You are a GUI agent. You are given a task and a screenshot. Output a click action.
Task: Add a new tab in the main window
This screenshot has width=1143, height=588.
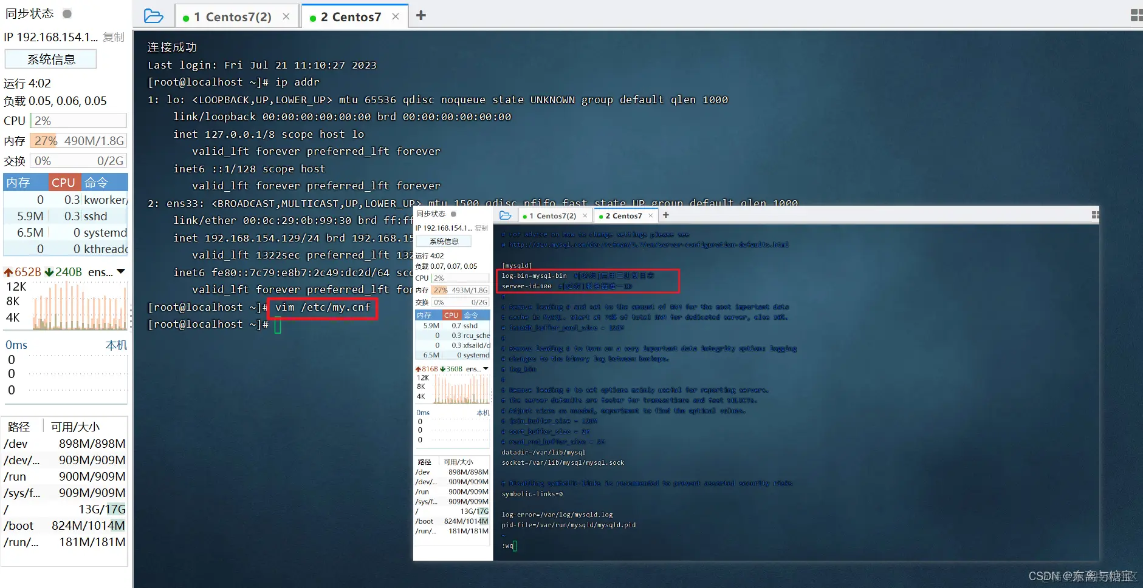pos(420,16)
